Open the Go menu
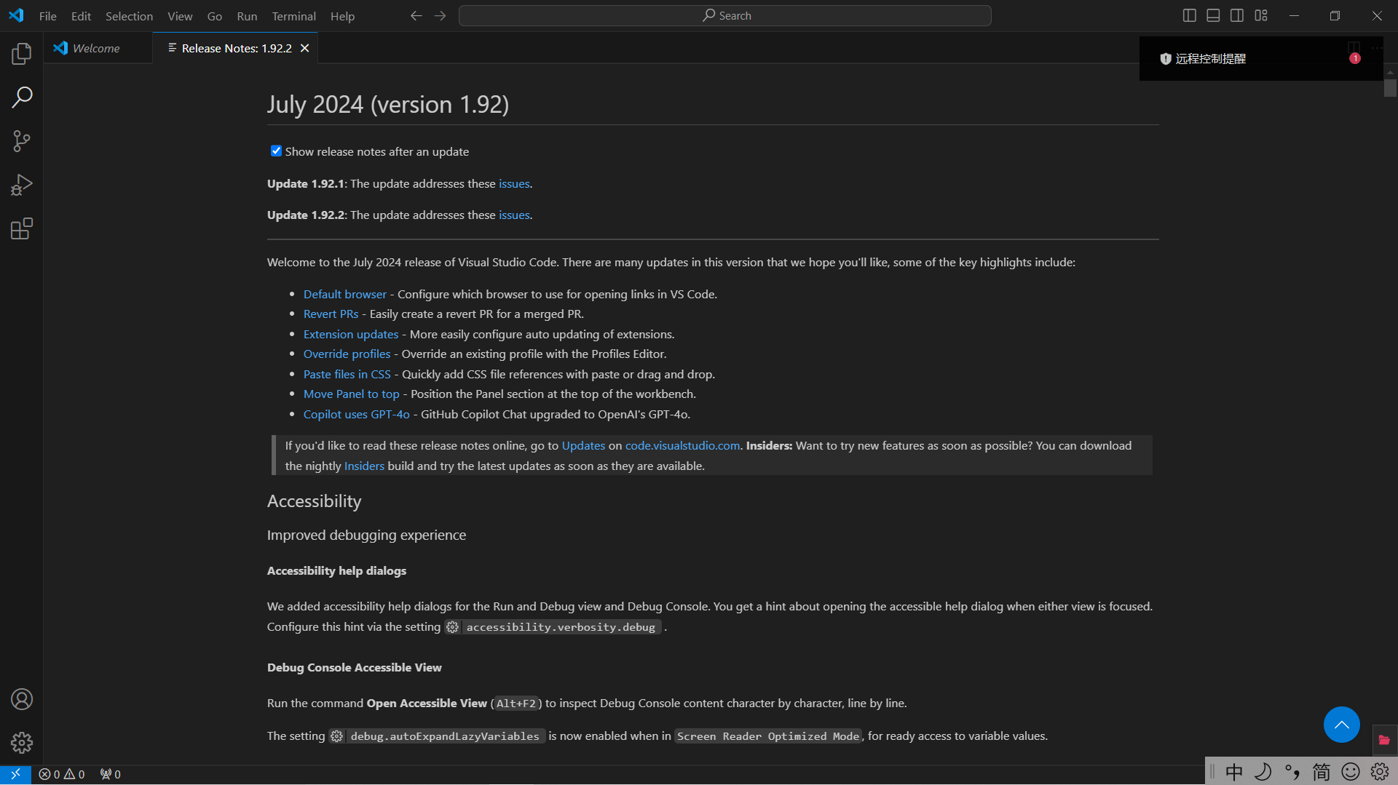The height and width of the screenshot is (785, 1398). 215,16
